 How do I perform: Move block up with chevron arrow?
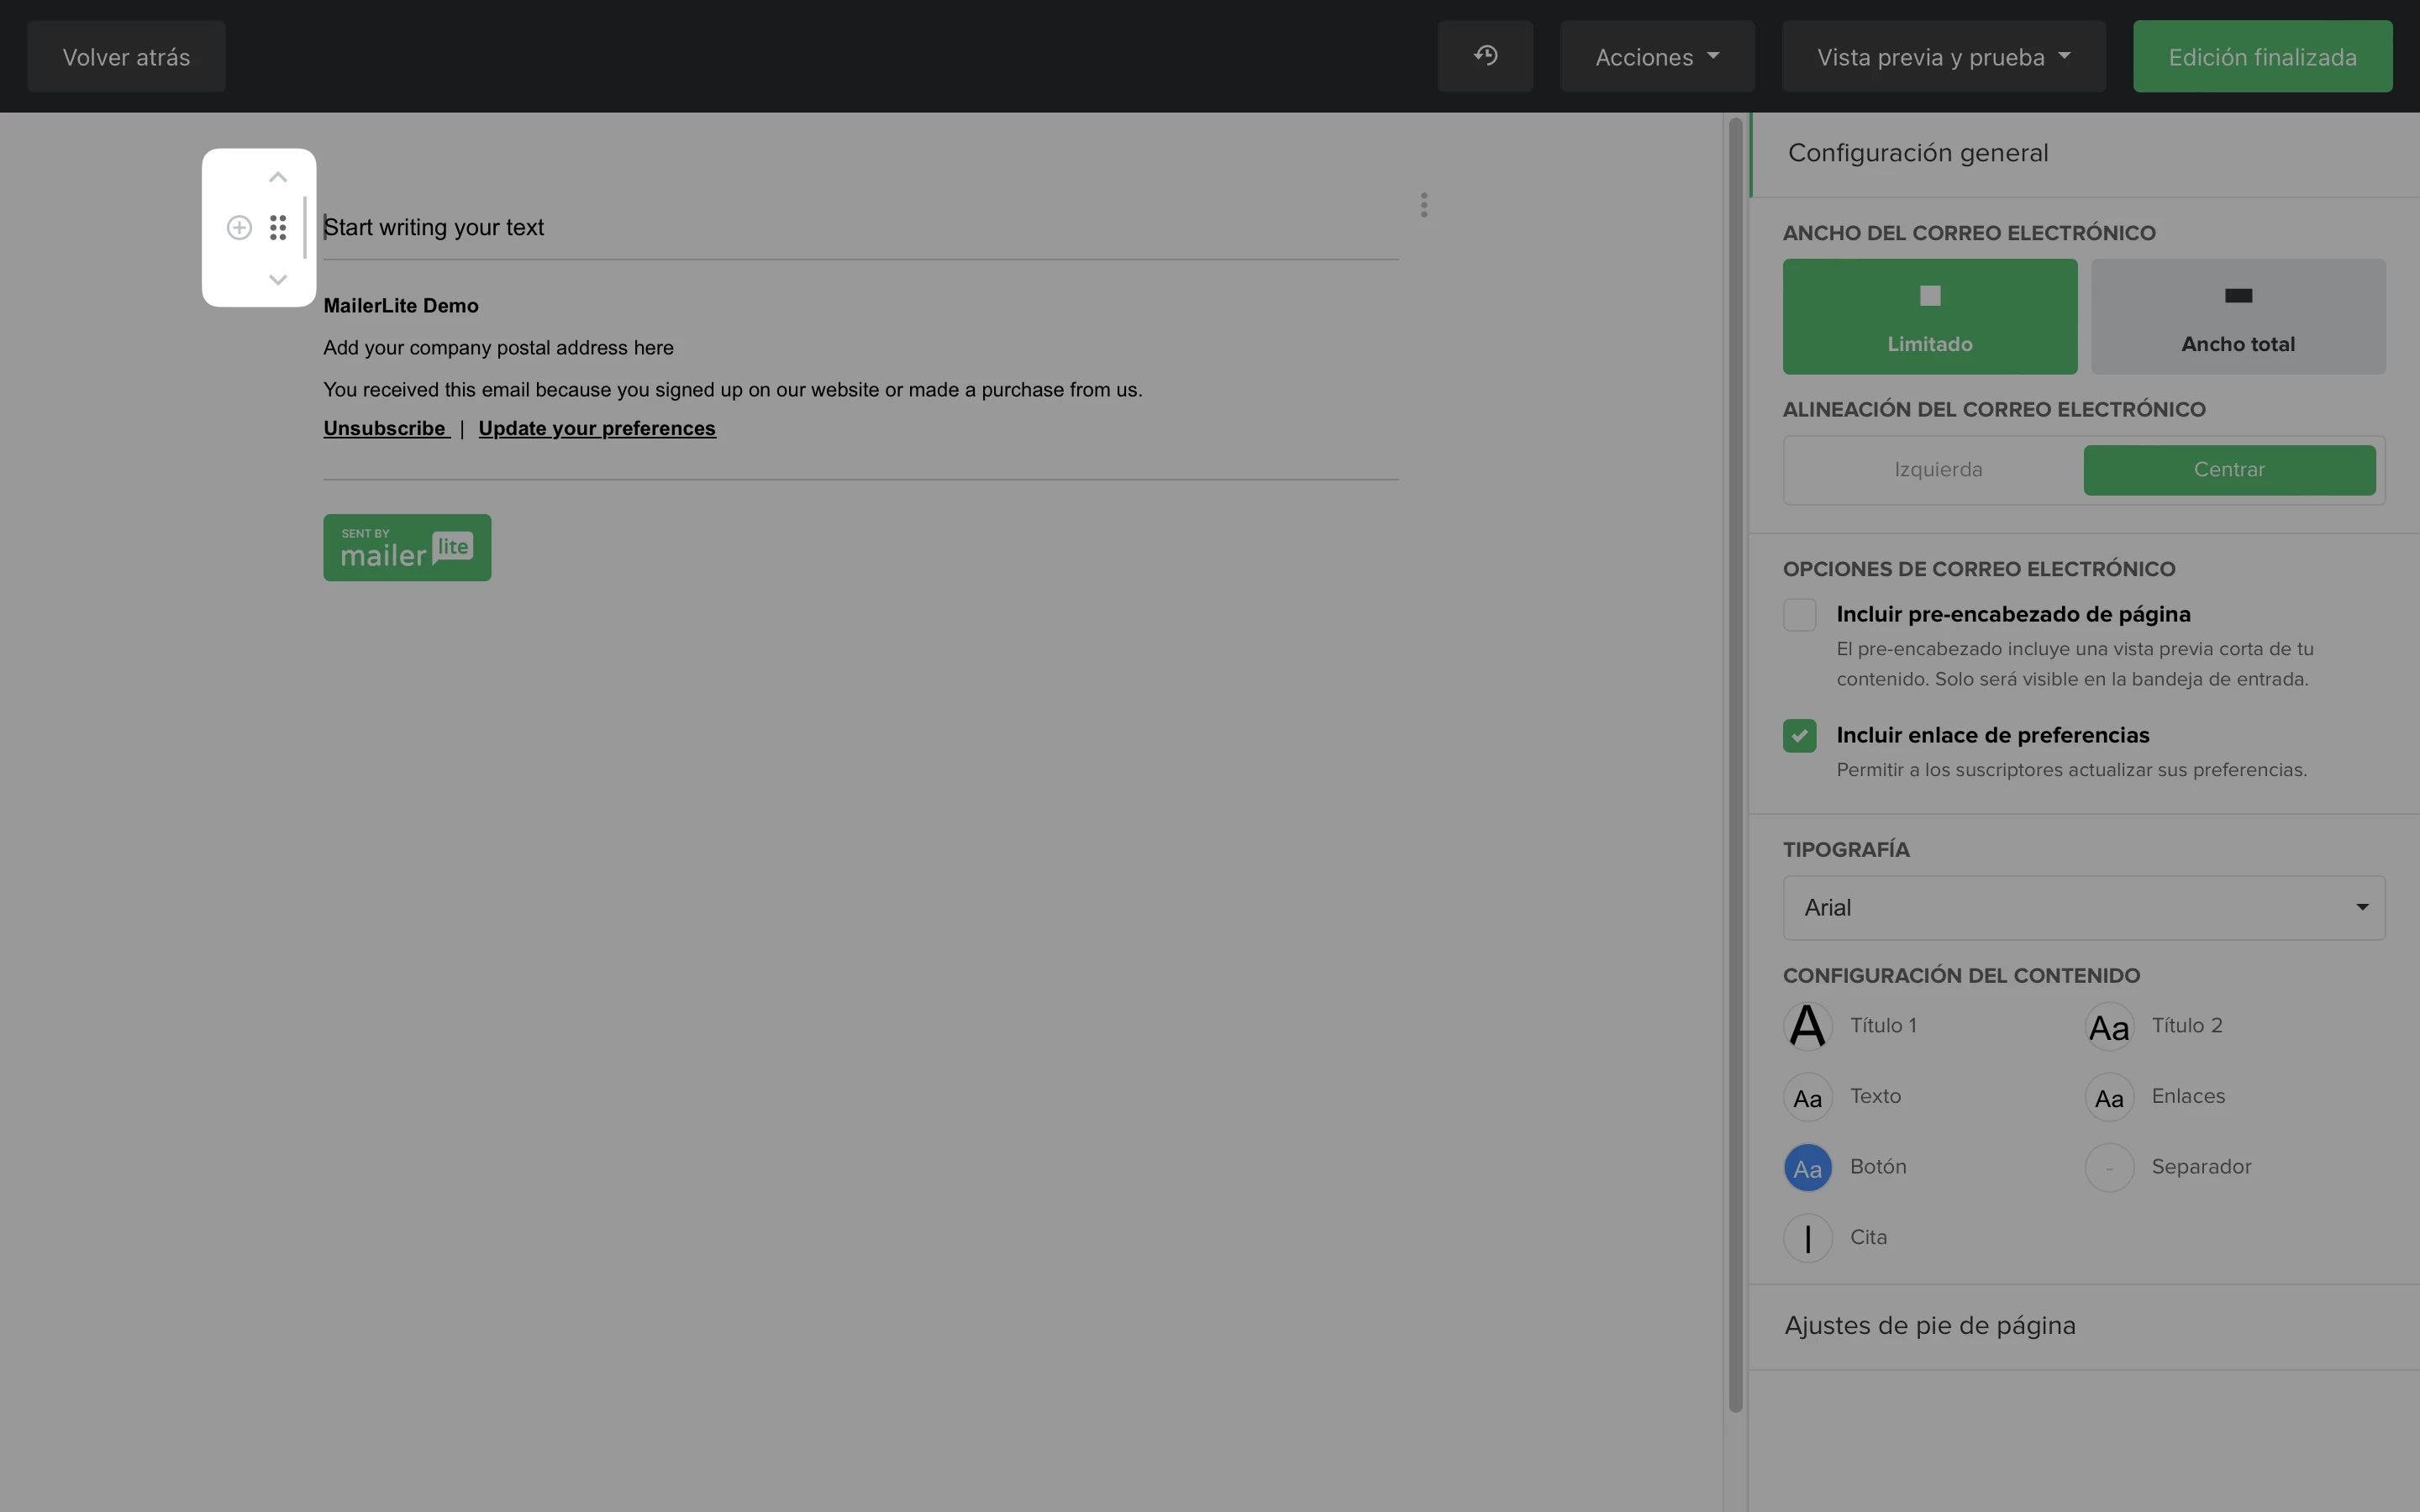click(278, 178)
